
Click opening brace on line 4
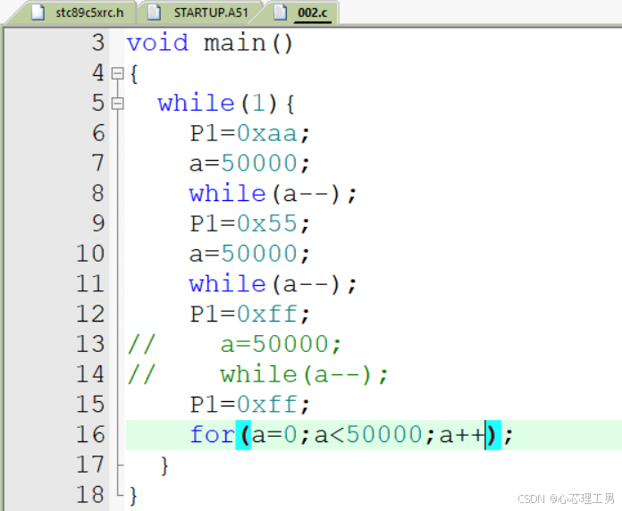point(134,74)
